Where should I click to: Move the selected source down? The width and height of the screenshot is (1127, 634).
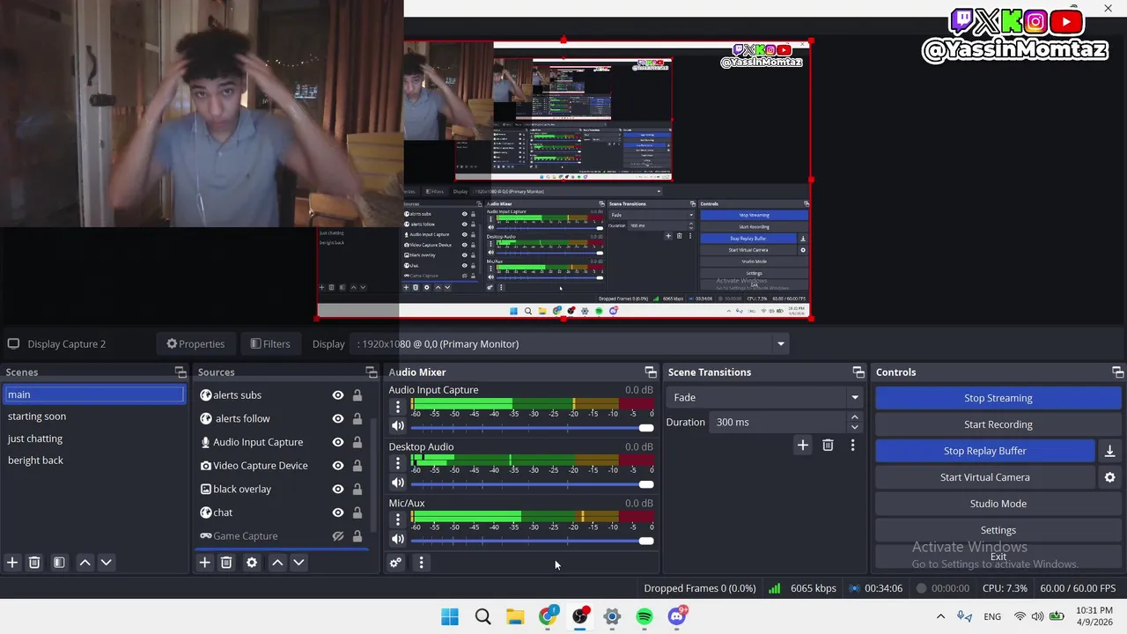tap(298, 563)
